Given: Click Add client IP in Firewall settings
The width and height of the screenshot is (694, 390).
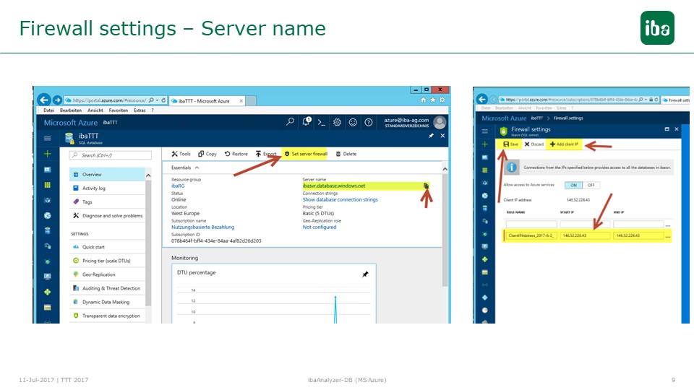Looking at the screenshot, I should [564, 144].
